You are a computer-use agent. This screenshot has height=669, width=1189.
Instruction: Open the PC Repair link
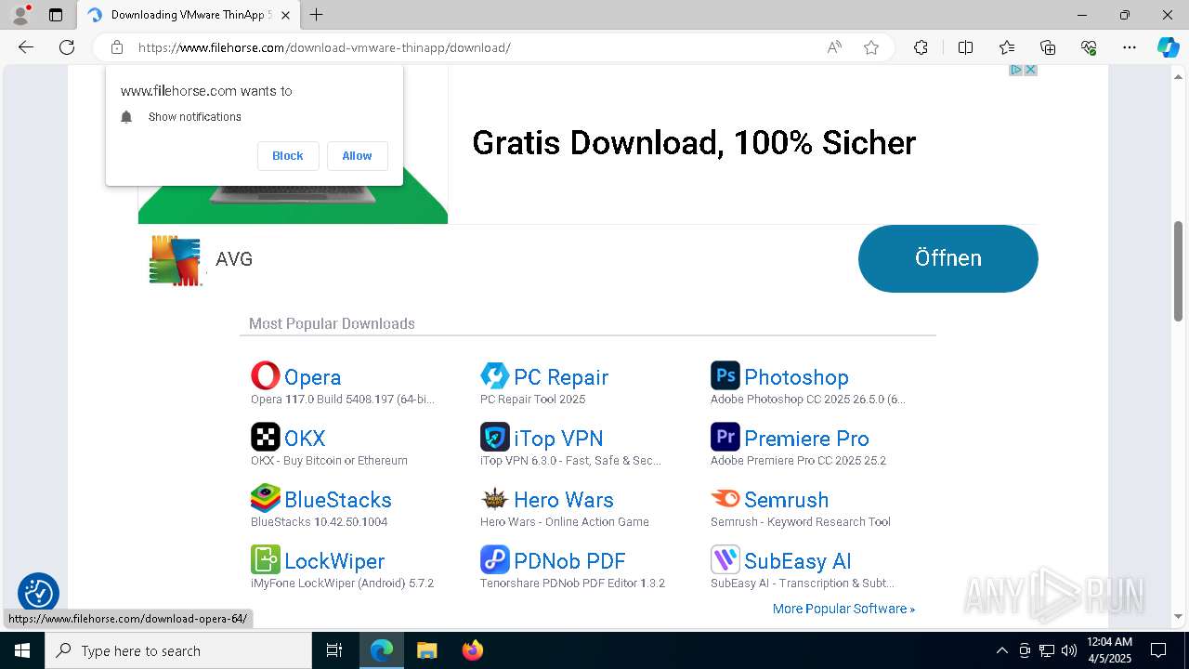561,377
